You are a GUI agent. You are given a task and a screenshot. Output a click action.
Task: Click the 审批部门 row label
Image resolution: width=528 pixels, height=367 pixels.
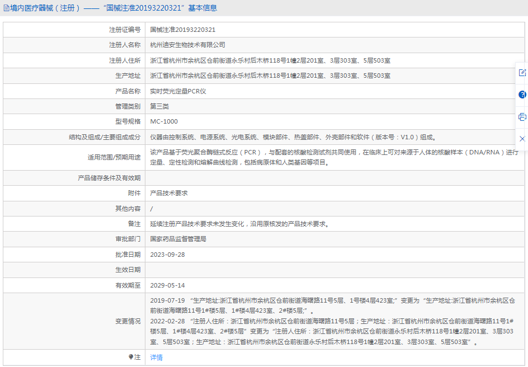(128, 239)
